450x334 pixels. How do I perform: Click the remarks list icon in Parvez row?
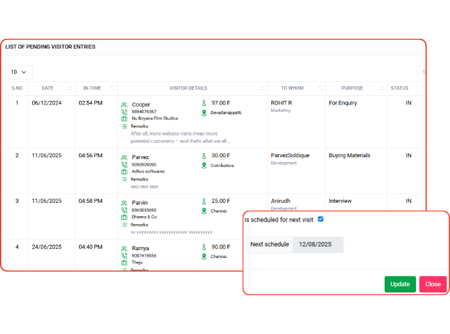pos(124,179)
